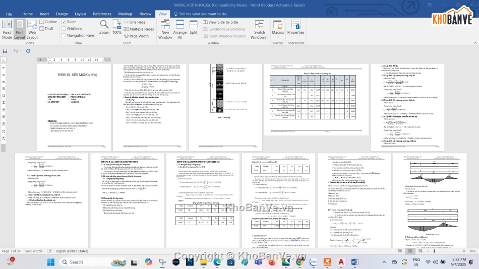Click Tell me what you want to do
The width and height of the screenshot is (479, 269).
tap(201, 14)
